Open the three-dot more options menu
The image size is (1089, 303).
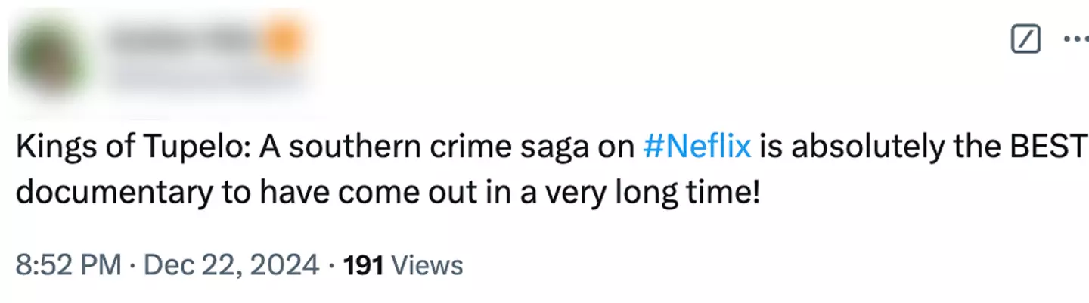1075,39
